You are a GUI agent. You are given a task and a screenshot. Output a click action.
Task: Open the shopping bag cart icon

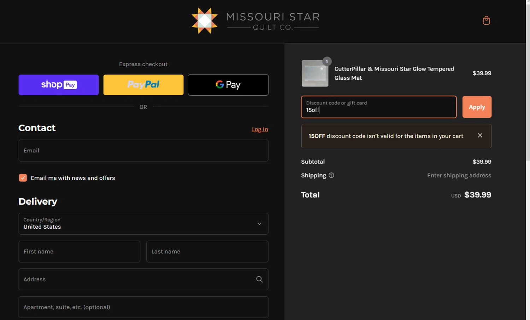pyautogui.click(x=486, y=20)
